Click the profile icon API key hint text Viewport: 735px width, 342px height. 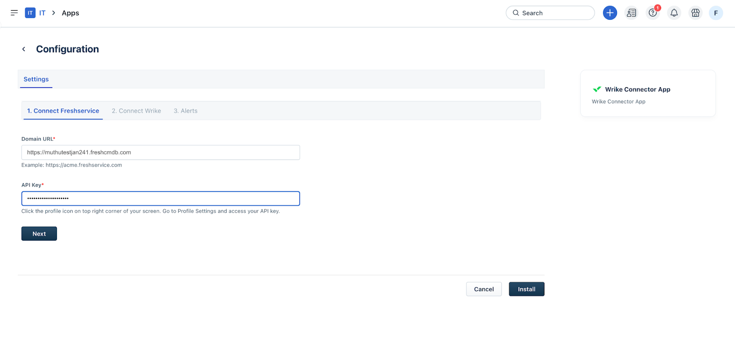coord(151,211)
